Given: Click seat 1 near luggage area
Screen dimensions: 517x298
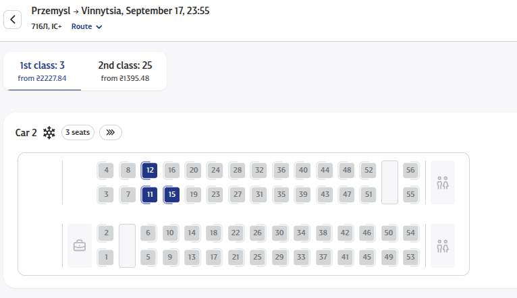Looking at the screenshot, I should click(106, 257).
